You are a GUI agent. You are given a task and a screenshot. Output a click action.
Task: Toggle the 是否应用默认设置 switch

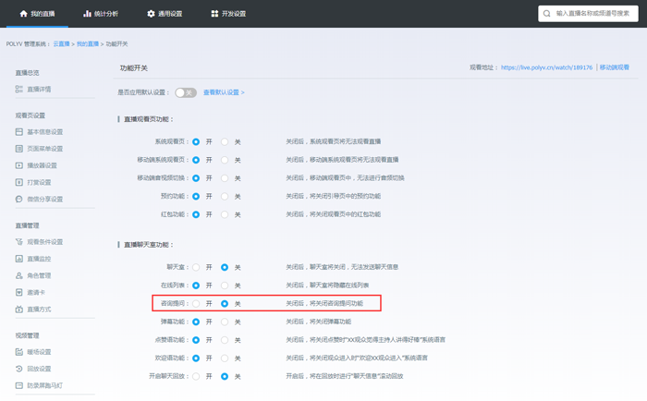185,92
